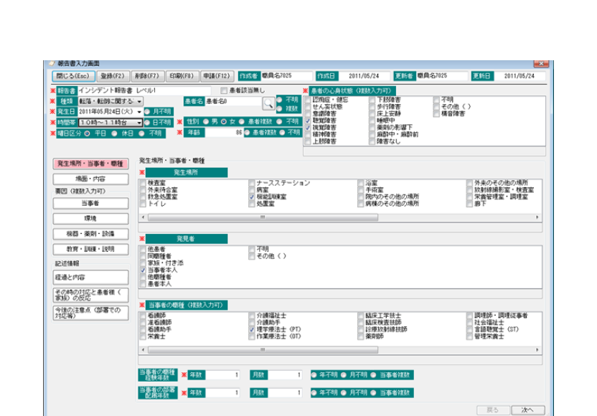Check 看護師 as 当事者の職種
597x416 pixels.
(x=144, y=316)
